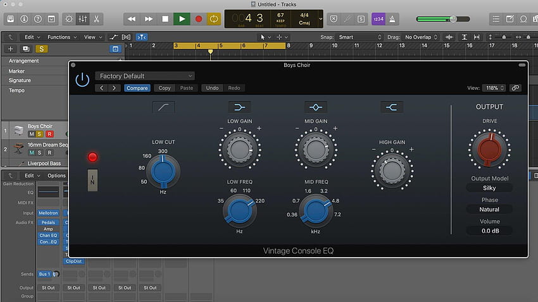538x302 pixels.
Task: Toggle the Vintage Console EQ power button
Action: (x=82, y=80)
